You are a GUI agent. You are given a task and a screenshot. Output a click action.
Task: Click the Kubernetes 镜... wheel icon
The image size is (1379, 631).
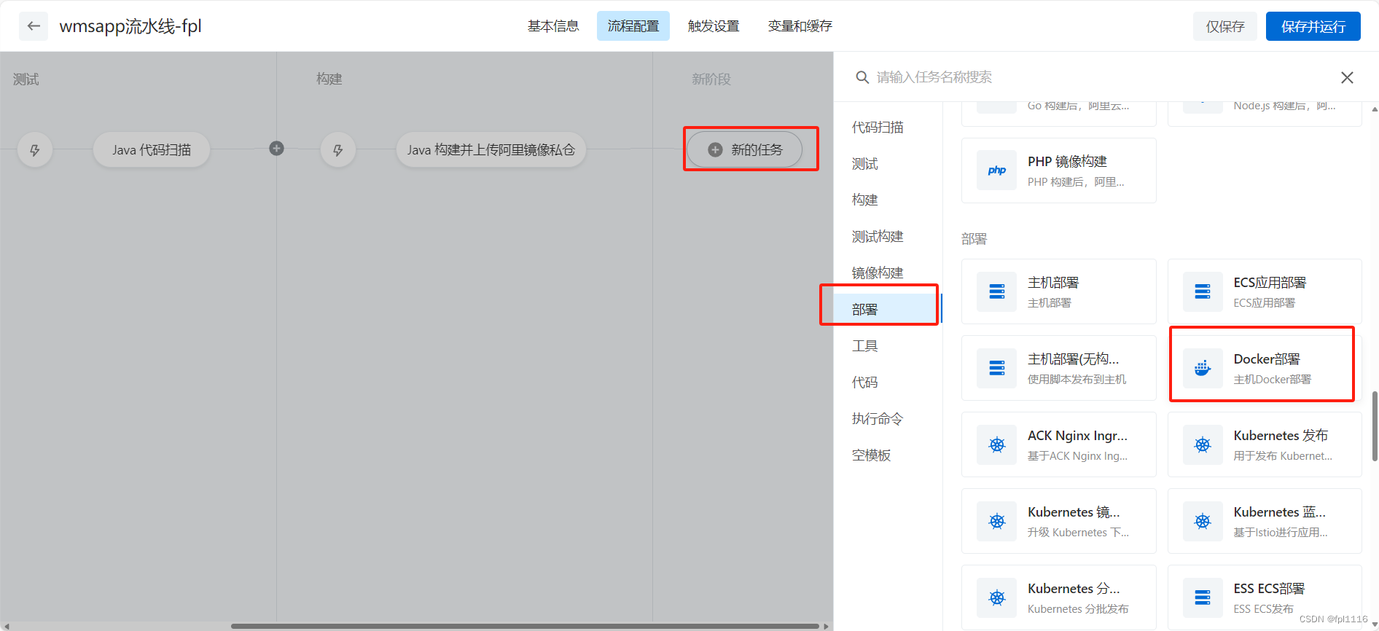pyautogui.click(x=997, y=521)
